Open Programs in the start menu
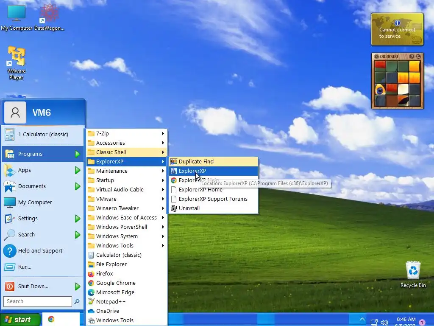Screen dimensions: 434x326 pos(43,154)
